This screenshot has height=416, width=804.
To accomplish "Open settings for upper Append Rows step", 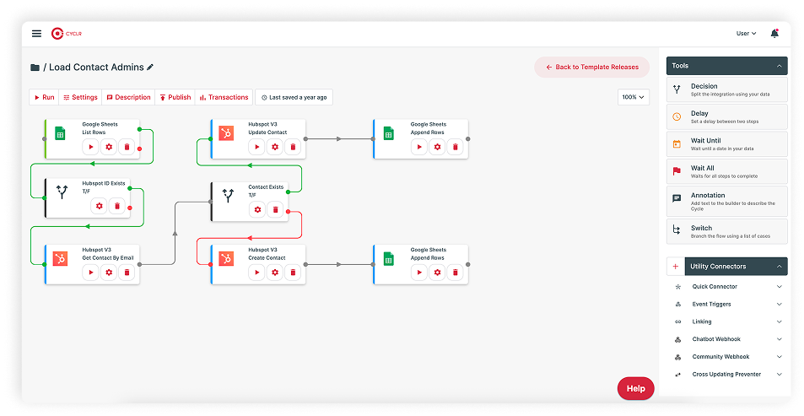I will (x=437, y=147).
